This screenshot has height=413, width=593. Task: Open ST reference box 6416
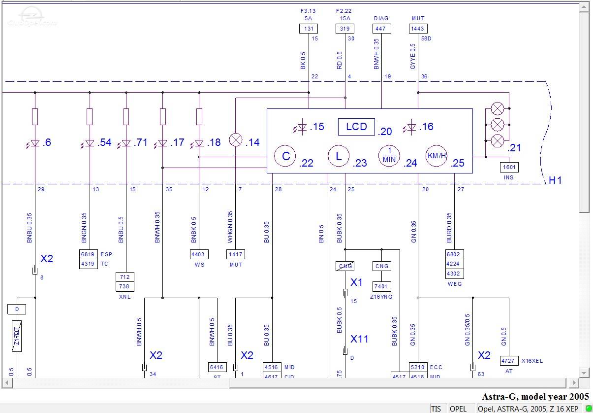coord(217,367)
